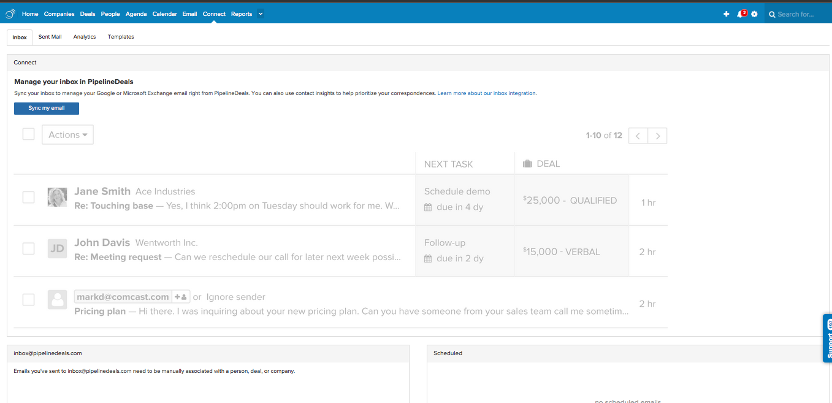Click Ignore sender link
The image size is (832, 403).
[x=235, y=297]
